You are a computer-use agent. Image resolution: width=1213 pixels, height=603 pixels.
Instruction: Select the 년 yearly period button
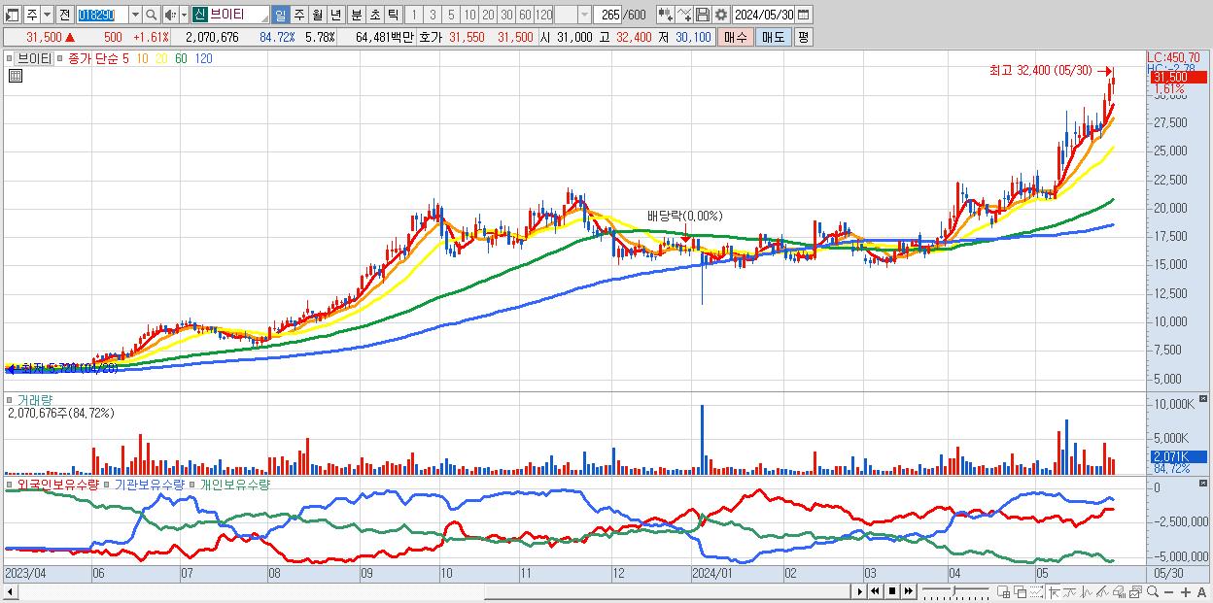335,15
